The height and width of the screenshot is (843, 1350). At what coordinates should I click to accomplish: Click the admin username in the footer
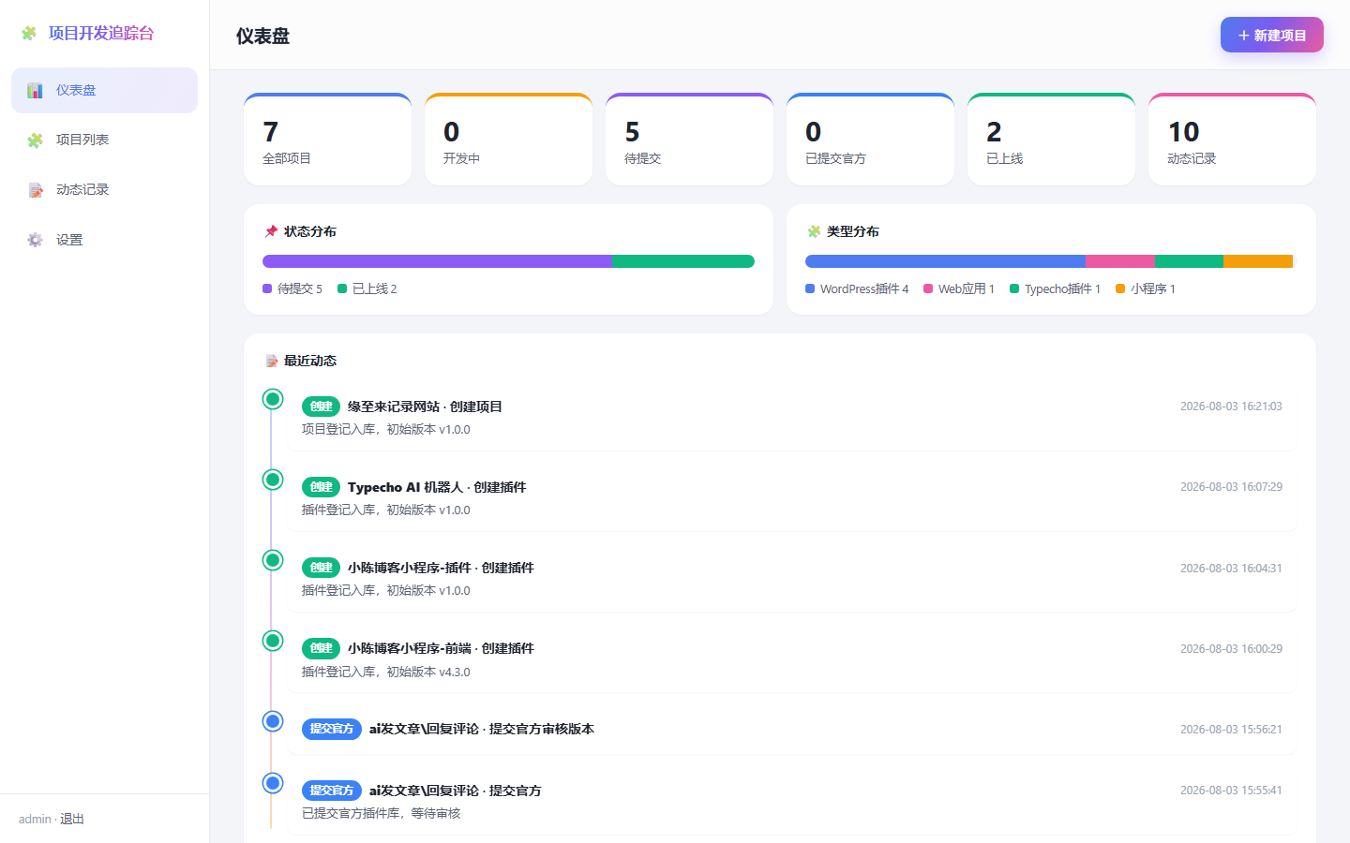coord(35,819)
